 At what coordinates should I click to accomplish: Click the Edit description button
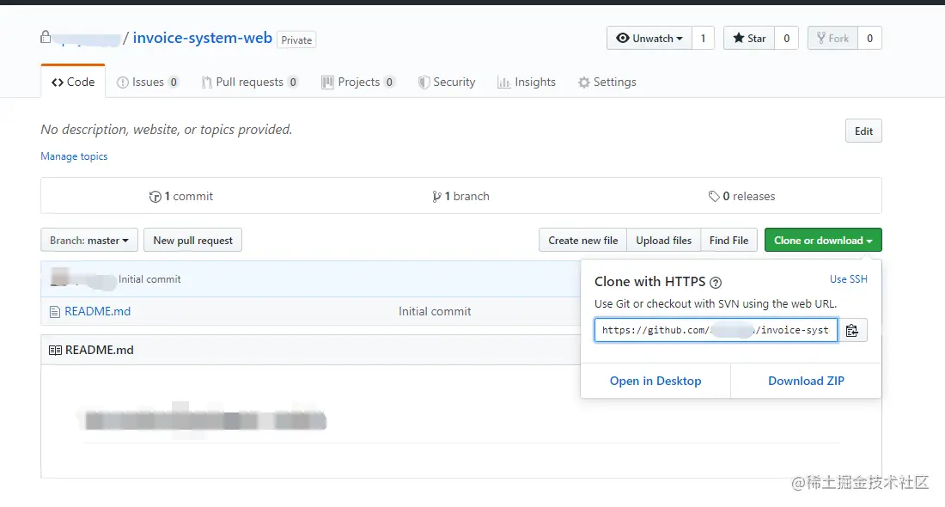coord(863,131)
